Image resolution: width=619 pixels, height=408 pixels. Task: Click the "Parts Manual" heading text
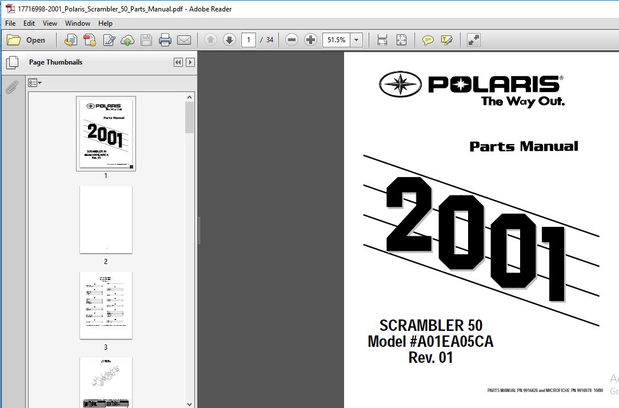click(524, 146)
